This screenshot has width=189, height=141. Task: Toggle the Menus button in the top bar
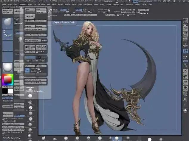click(x=135, y=1)
